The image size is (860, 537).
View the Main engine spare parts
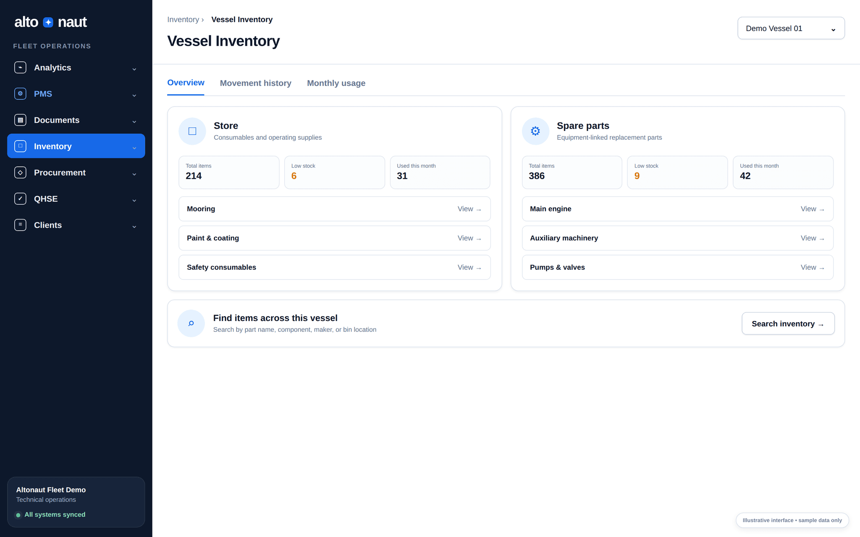pos(678,209)
